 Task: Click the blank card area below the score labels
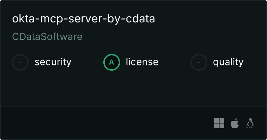[x=133, y=87]
